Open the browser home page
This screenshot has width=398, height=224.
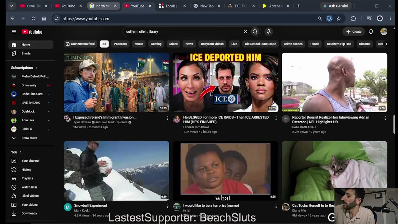pyautogui.click(x=44, y=19)
